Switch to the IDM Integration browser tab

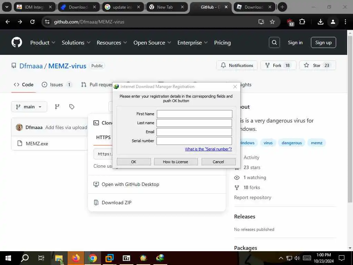point(34,7)
